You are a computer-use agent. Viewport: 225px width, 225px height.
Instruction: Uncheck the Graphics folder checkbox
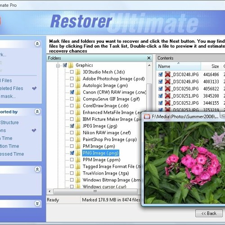click(65, 65)
